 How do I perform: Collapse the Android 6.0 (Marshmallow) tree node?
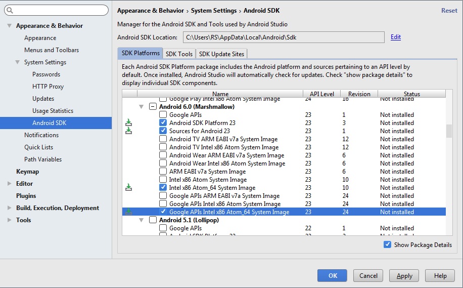coord(141,106)
